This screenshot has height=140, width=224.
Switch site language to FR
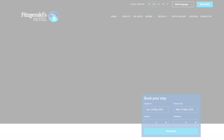tap(163, 4)
